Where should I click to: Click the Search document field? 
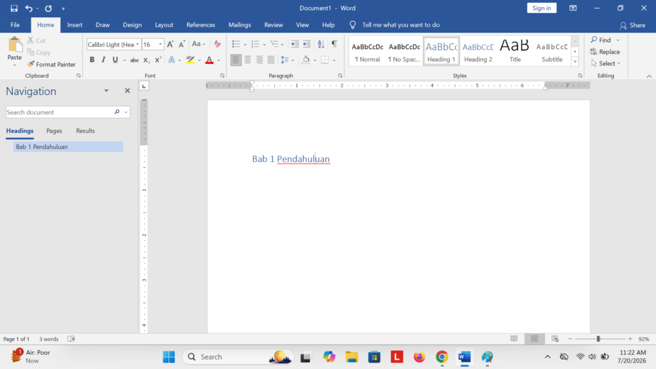click(x=60, y=112)
